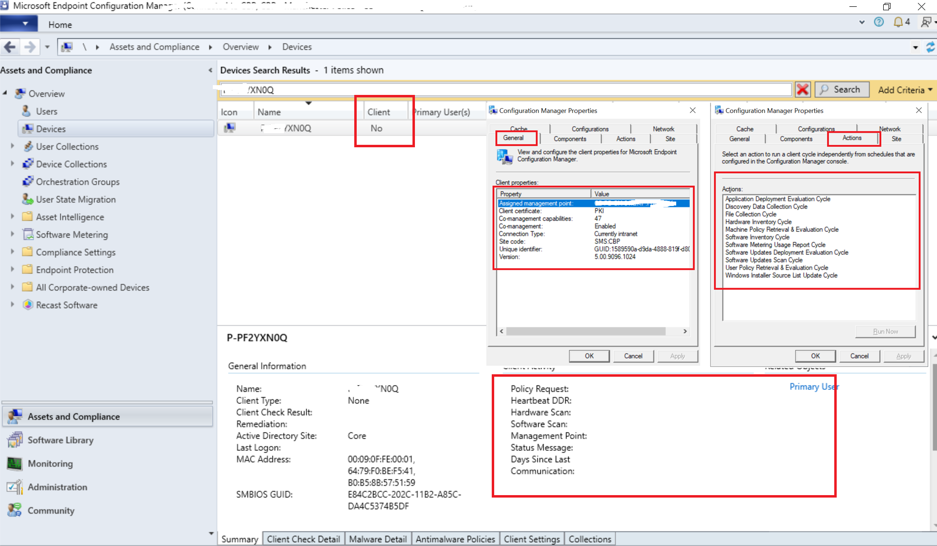
Task: Select the Software Library workspace icon
Action: [x=15, y=440]
